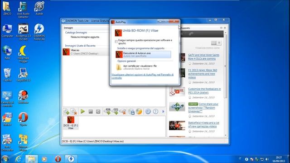Add a DT virtual drive icon

107,111
